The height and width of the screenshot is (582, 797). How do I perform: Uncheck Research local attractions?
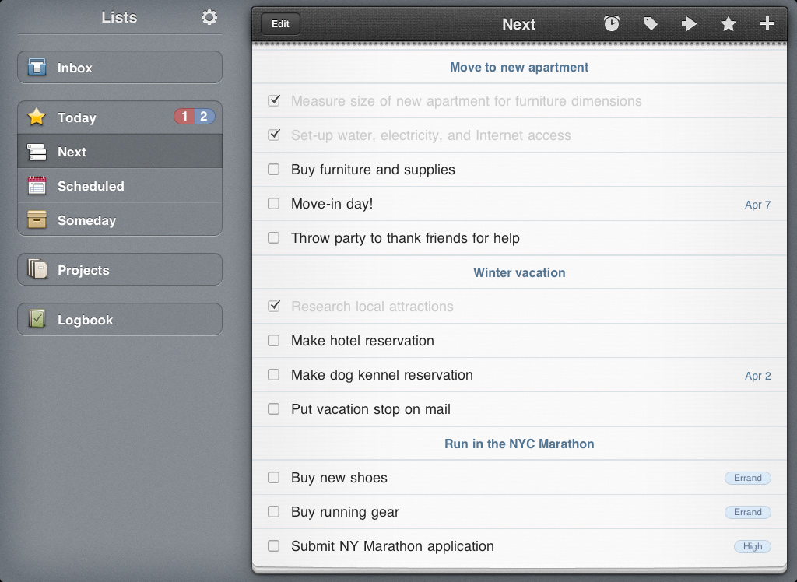[x=274, y=306]
